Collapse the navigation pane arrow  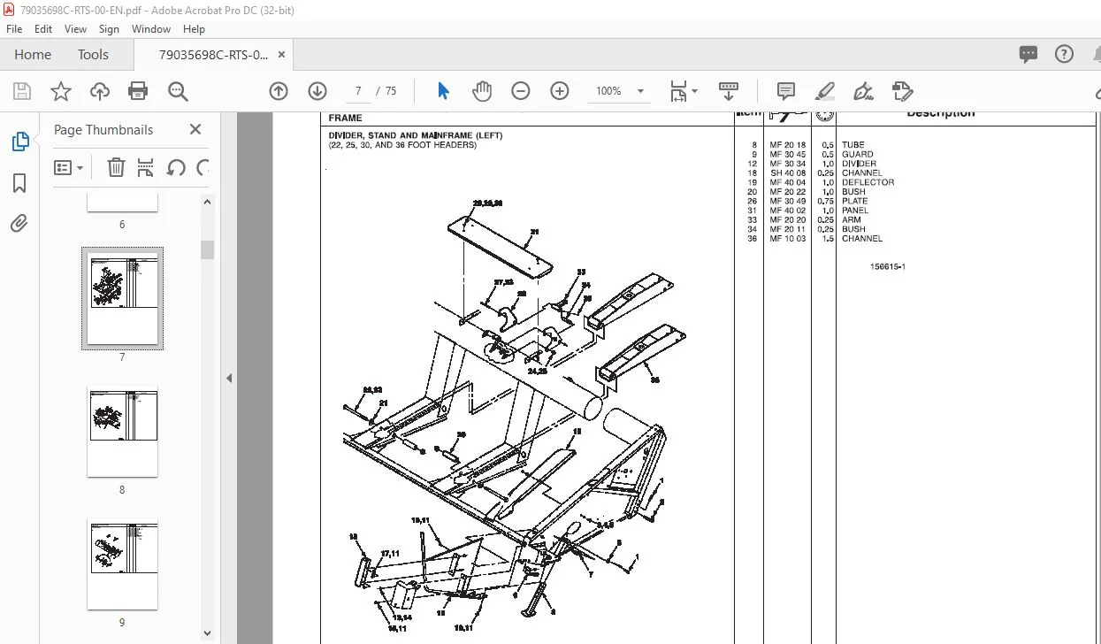(x=228, y=378)
